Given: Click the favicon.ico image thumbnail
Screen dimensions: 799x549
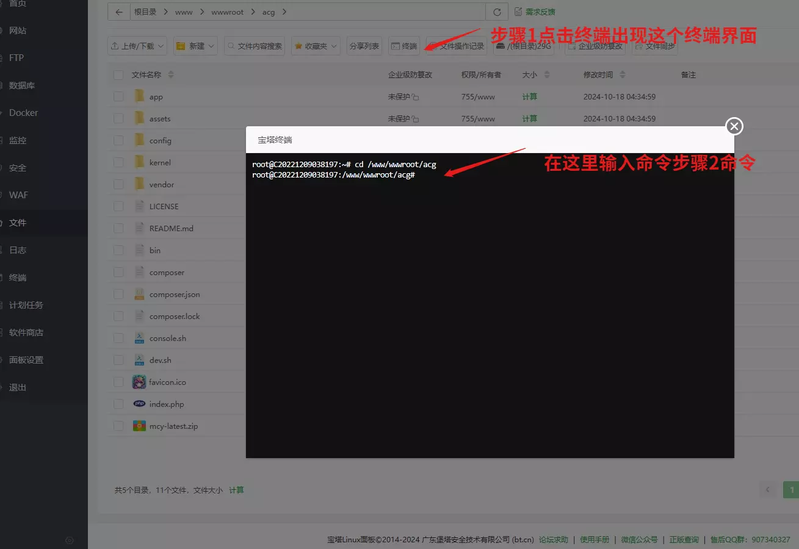Looking at the screenshot, I should tap(139, 382).
